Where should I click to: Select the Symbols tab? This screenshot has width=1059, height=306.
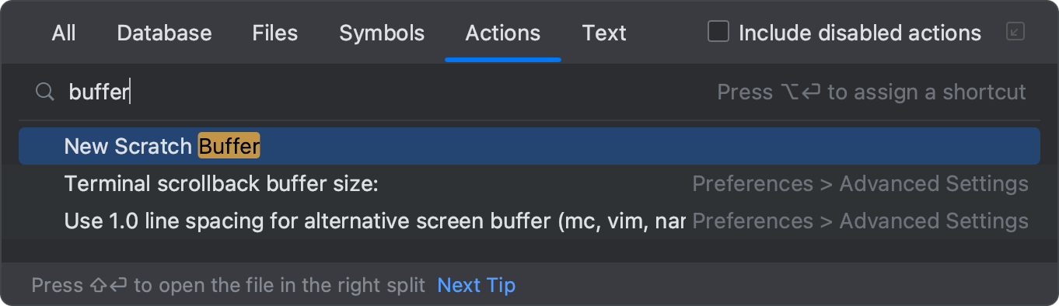382,33
